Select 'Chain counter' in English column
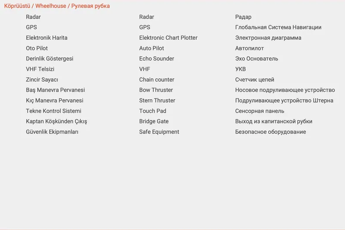The width and height of the screenshot is (345, 230). pos(156,80)
